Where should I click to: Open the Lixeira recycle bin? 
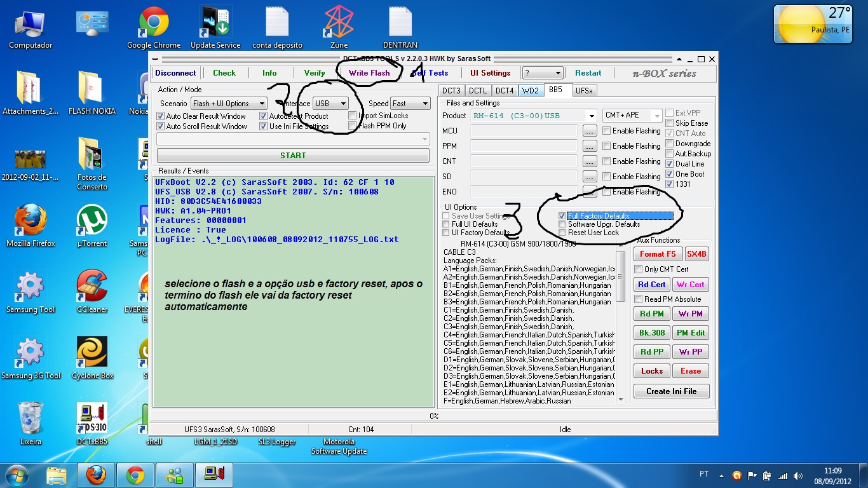31,424
